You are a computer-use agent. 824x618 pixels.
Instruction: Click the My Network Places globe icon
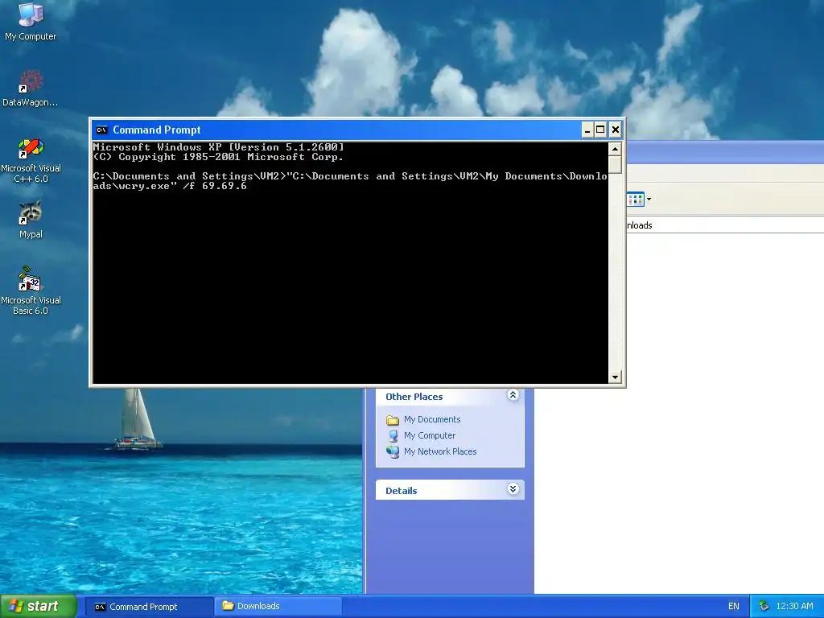[x=393, y=452]
